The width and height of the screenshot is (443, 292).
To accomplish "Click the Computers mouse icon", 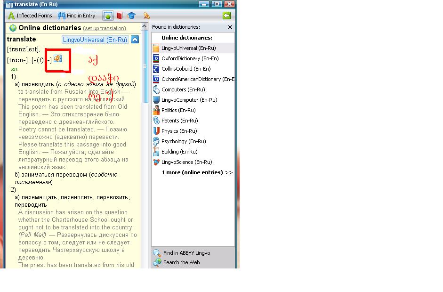I will pos(156,89).
